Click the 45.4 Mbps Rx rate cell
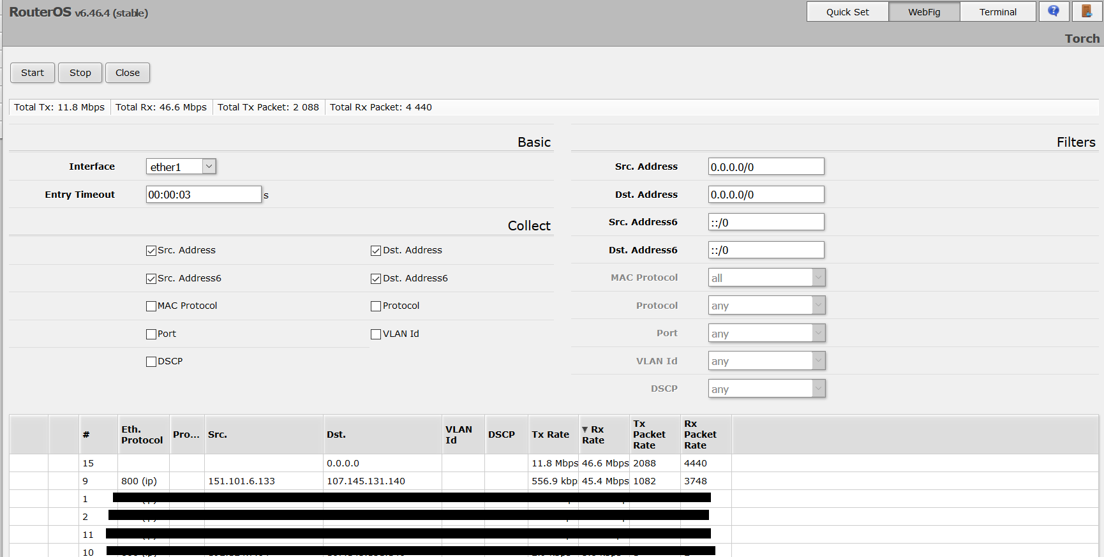1104x557 pixels. pos(604,481)
